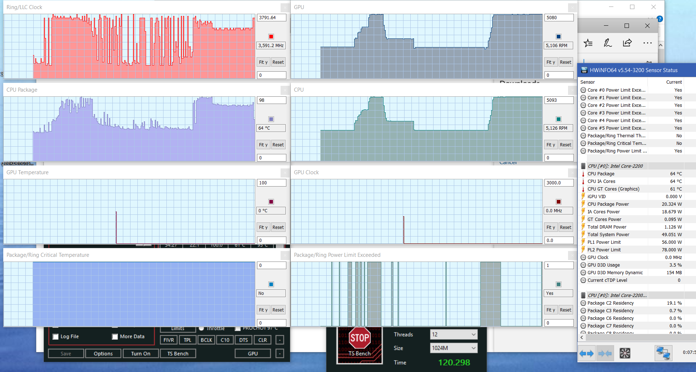Select the Throttle radio button

point(202,329)
